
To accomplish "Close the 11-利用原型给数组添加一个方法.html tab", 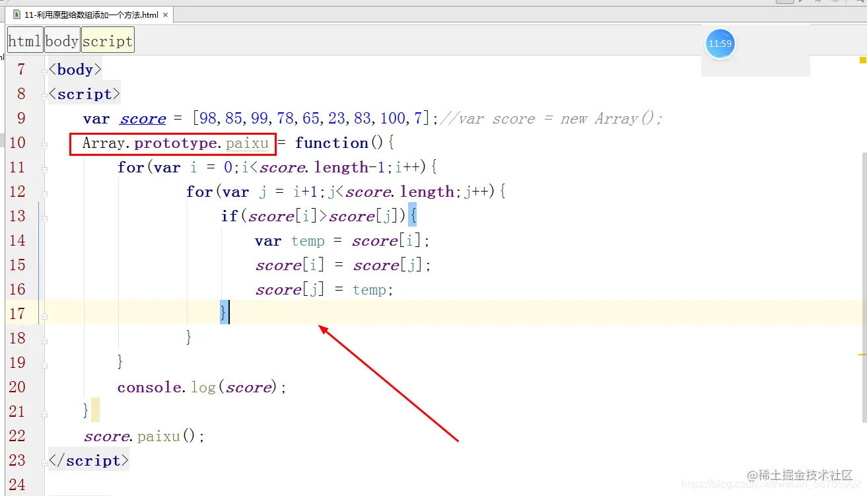I will (165, 15).
